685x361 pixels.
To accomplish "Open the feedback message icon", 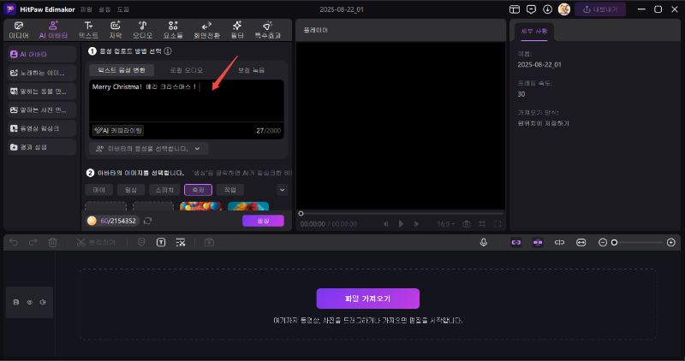I will [x=531, y=9].
